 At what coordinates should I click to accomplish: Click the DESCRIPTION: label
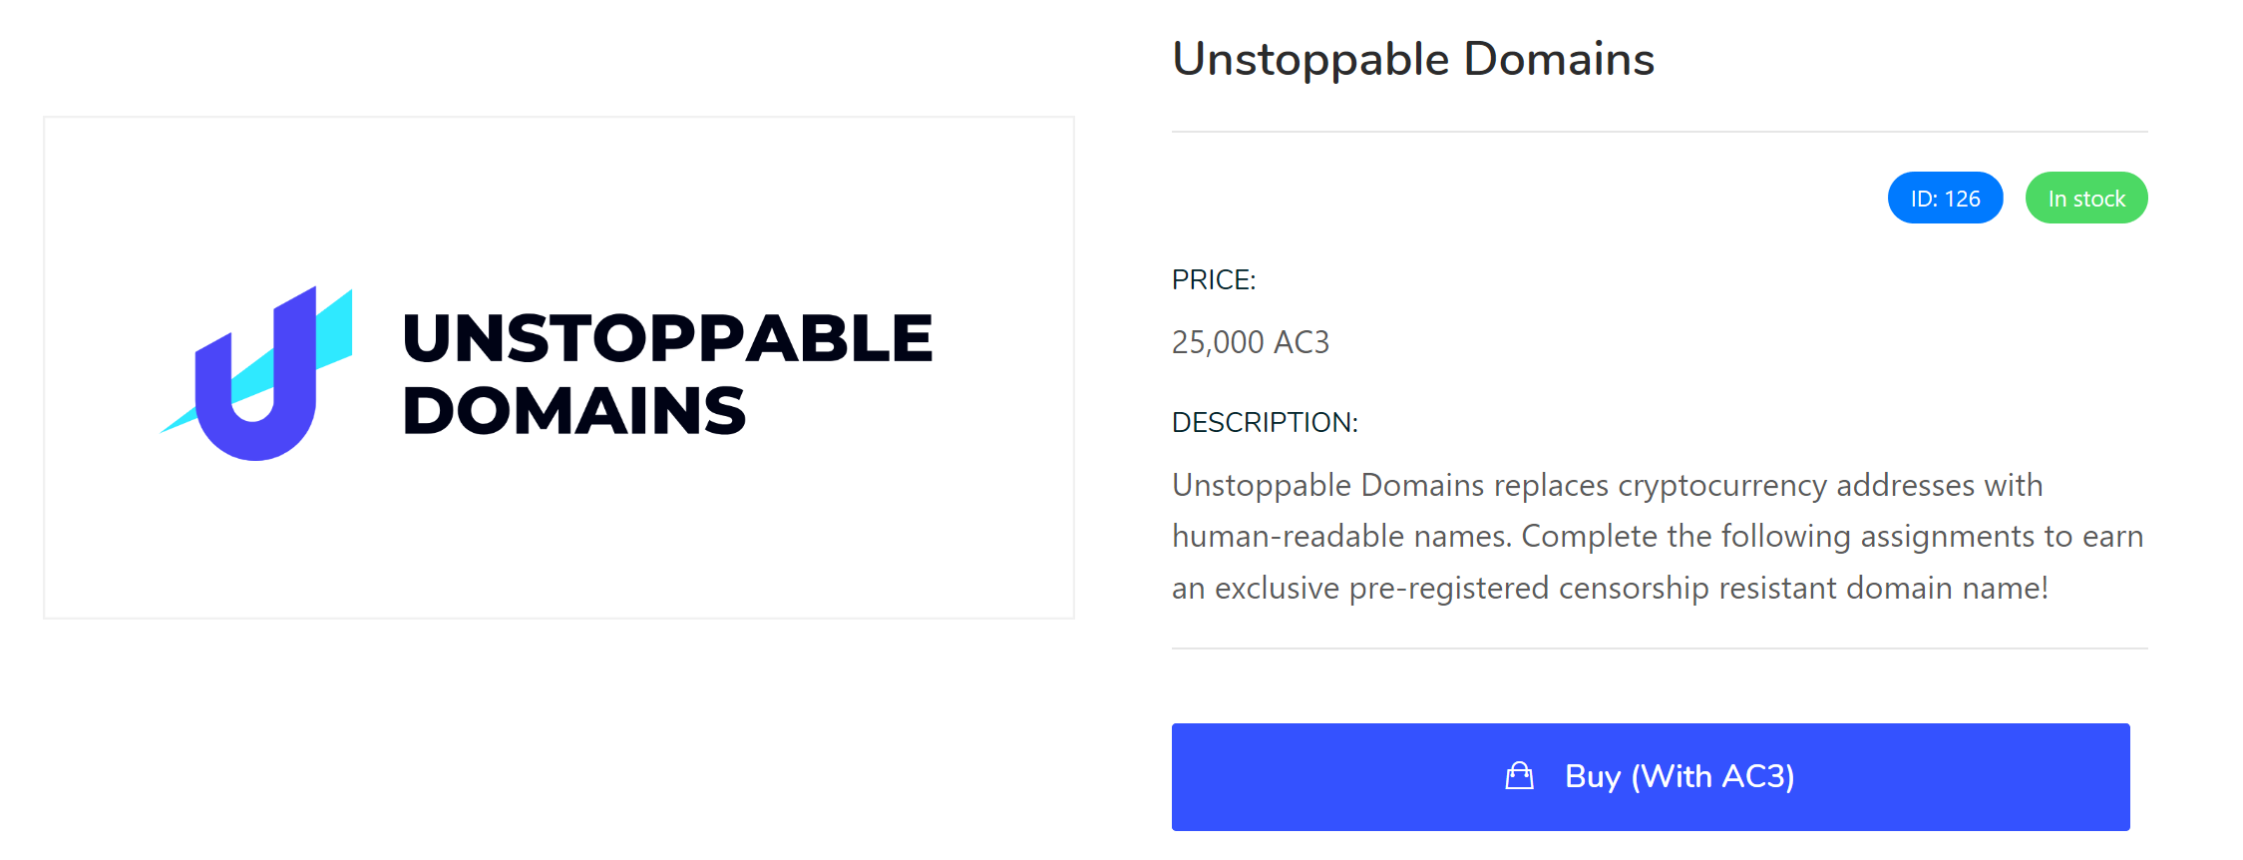(x=1264, y=423)
